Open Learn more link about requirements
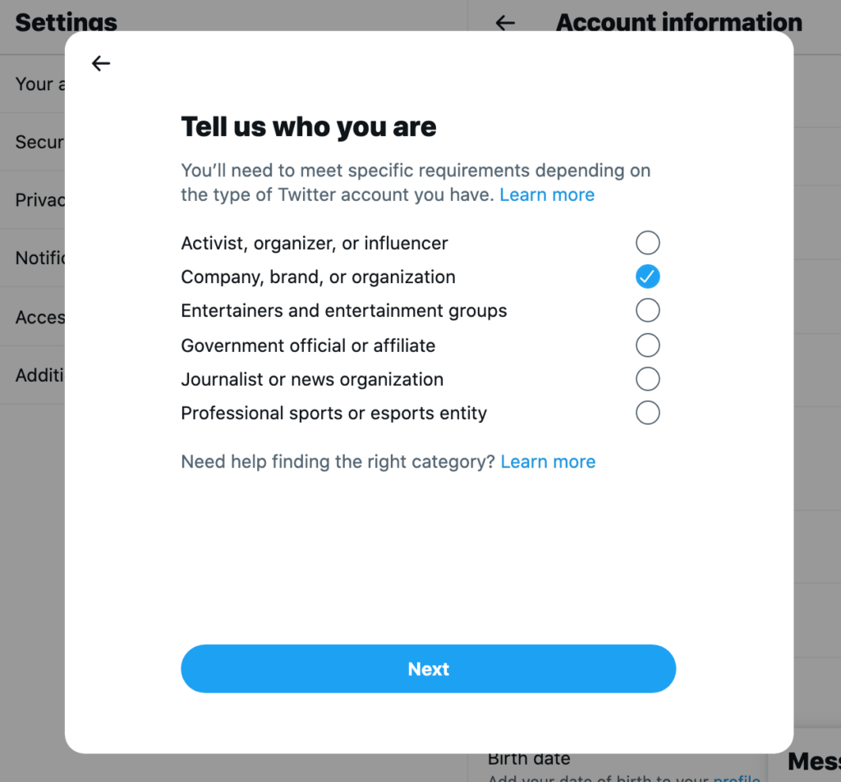Viewport: 841px width, 782px height. pyautogui.click(x=547, y=195)
